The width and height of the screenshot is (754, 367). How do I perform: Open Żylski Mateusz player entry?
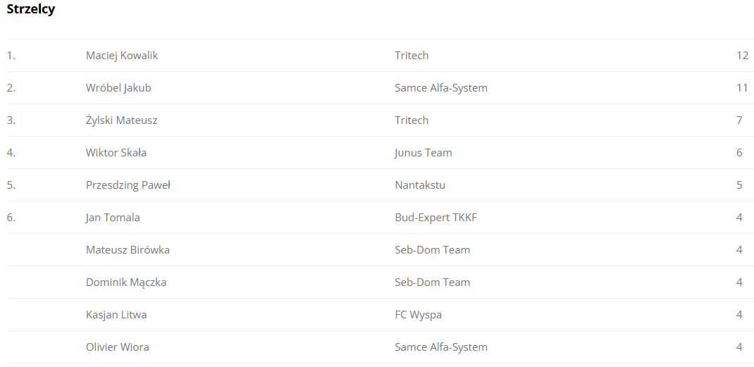pos(122,120)
